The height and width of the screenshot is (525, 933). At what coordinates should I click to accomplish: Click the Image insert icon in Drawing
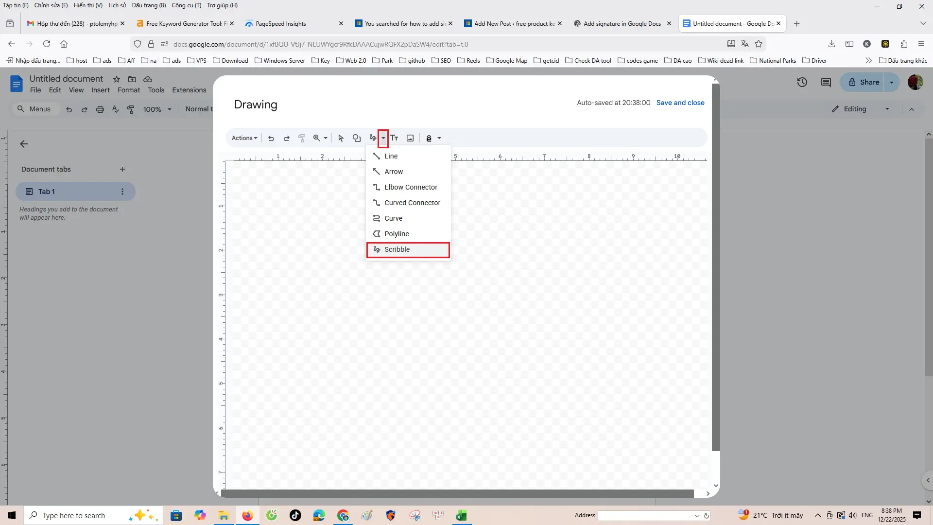410,138
